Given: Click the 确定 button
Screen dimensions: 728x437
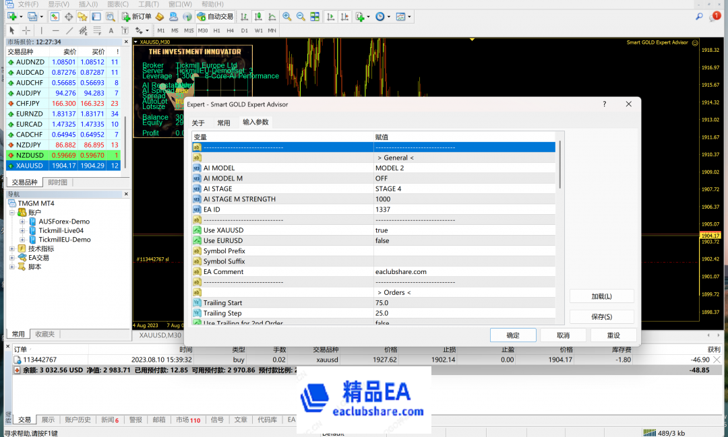Looking at the screenshot, I should [x=513, y=335].
